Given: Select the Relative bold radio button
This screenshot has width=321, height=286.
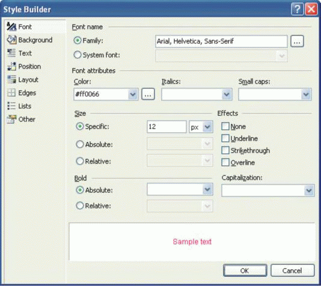Looking at the screenshot, I should 80,205.
